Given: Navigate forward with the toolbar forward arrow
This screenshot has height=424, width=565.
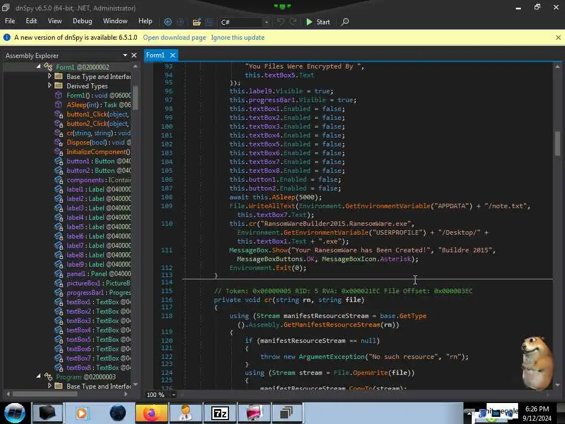Looking at the screenshot, I should [180, 22].
